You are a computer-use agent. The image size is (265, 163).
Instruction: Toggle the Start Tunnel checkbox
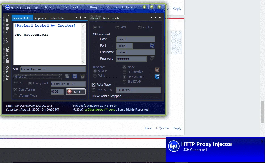pos(15,89)
